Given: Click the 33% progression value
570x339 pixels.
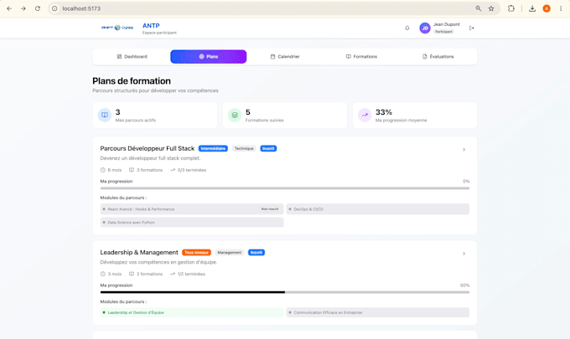Looking at the screenshot, I should pos(384,112).
